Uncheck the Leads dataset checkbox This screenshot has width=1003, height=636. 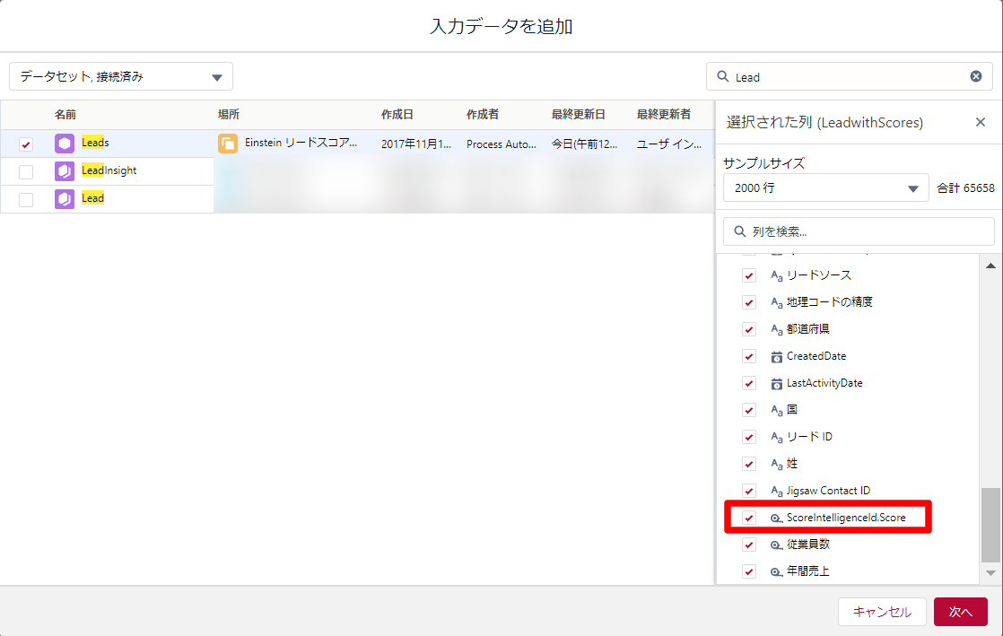[26, 144]
